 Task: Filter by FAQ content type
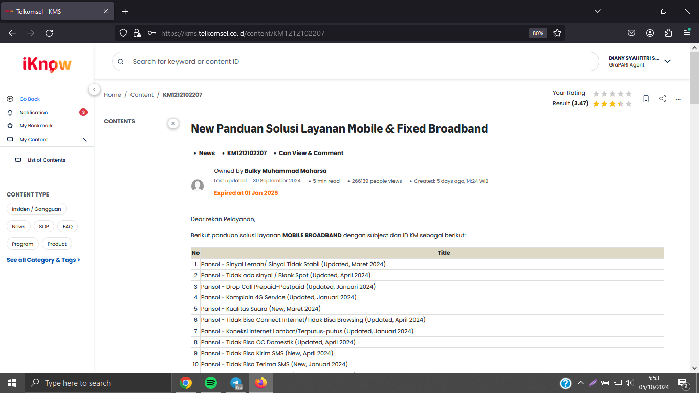pyautogui.click(x=68, y=226)
